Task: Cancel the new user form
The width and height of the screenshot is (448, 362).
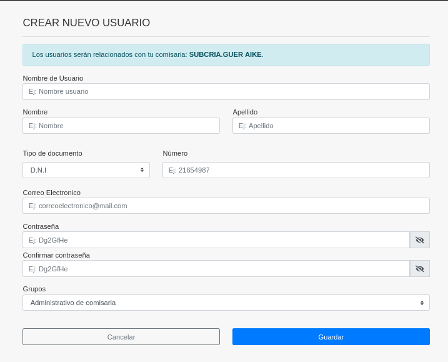Action: click(121, 337)
